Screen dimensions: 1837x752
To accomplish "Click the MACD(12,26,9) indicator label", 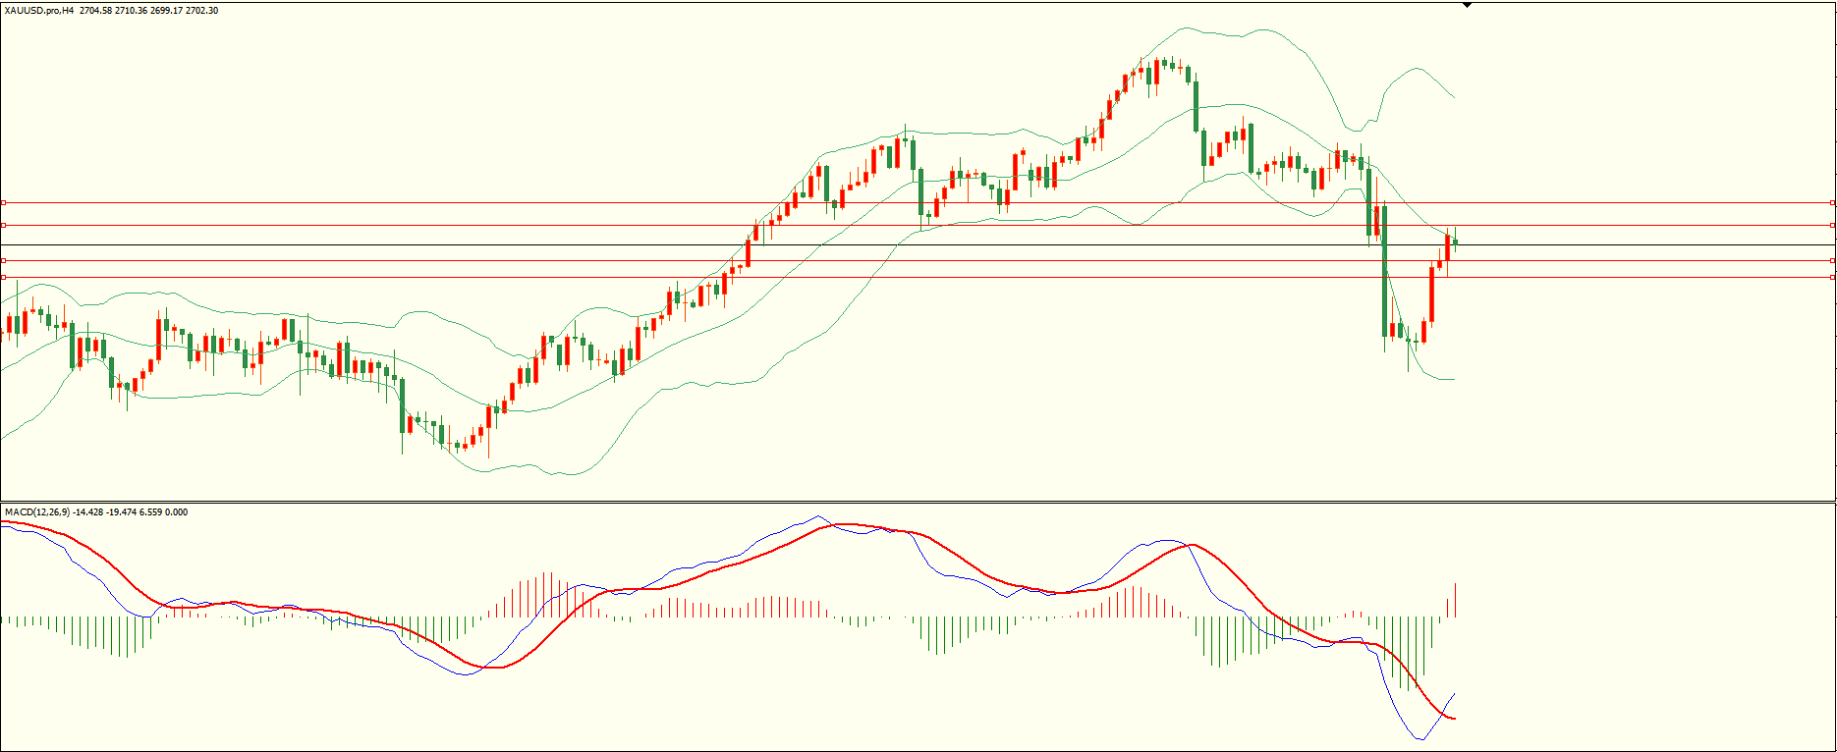I will coord(37,512).
